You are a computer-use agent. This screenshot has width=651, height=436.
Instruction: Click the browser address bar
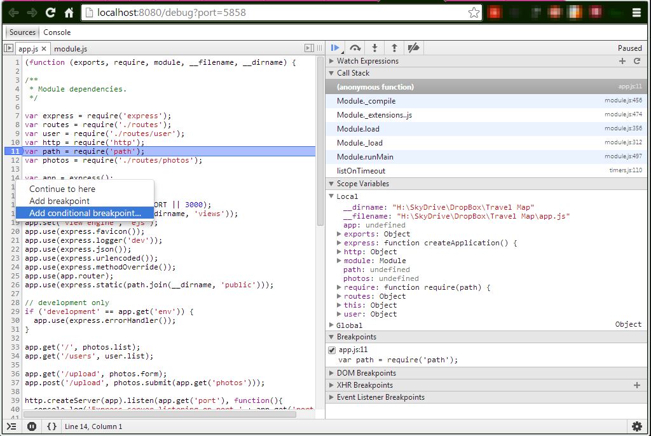280,13
